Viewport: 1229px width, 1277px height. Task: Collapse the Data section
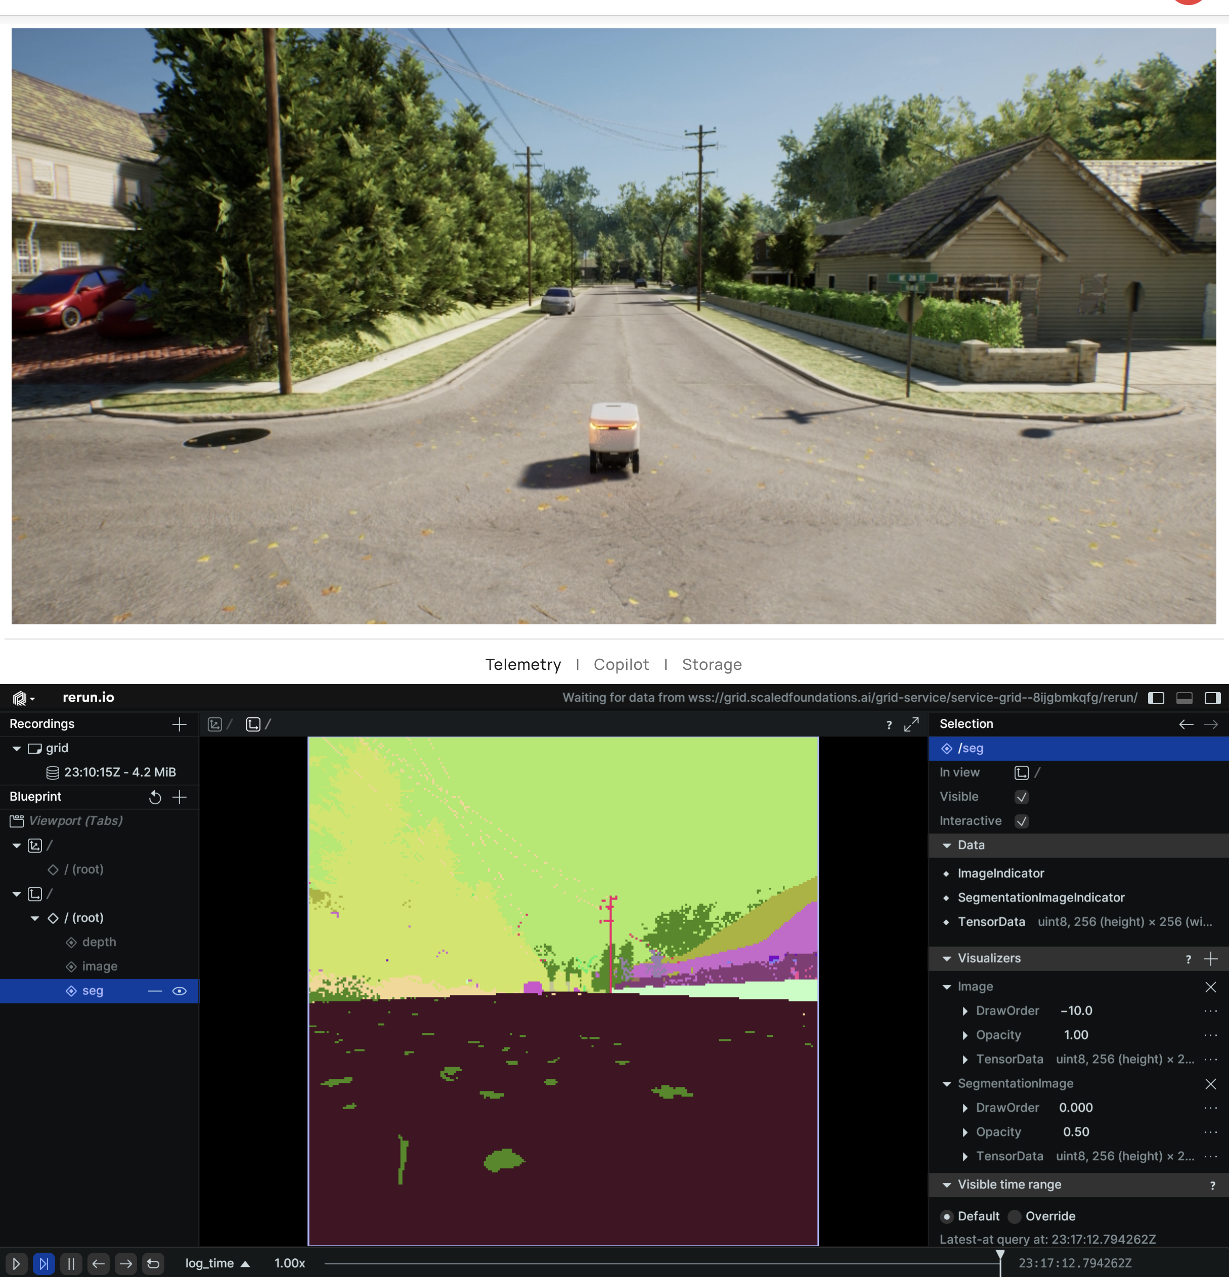click(x=947, y=845)
